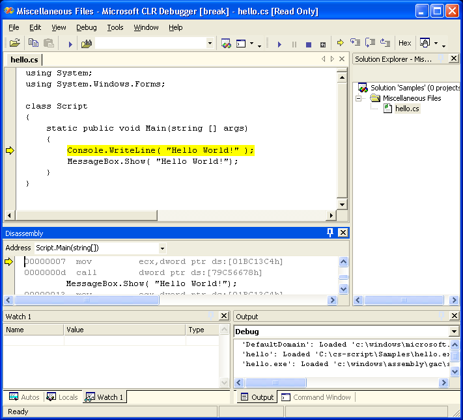The width and height of the screenshot is (463, 420).
Task: Switch to the Watch 1 tab
Action: click(104, 397)
